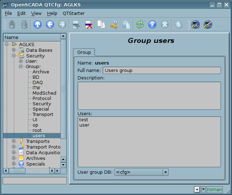Click the modified indicator asterisk in status bar
This screenshot has height=195, width=232.
pos(203,190)
